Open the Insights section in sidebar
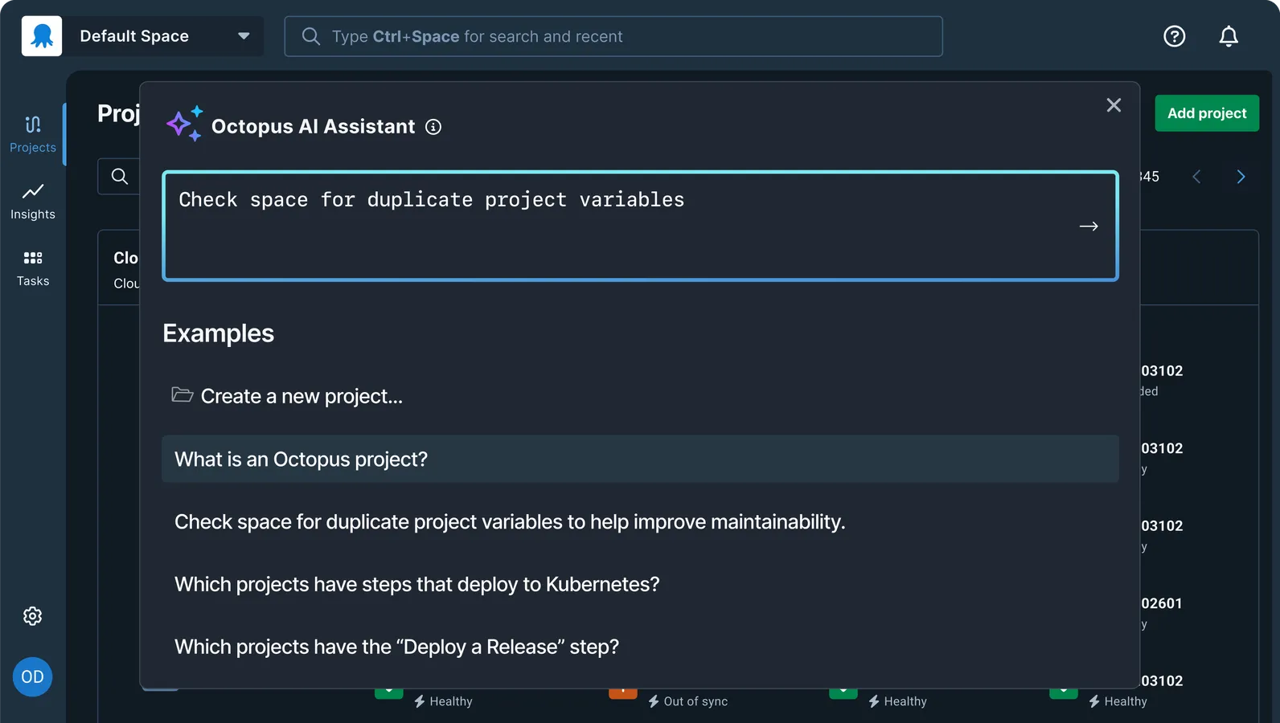Viewport: 1280px width, 723px height. tap(33, 202)
